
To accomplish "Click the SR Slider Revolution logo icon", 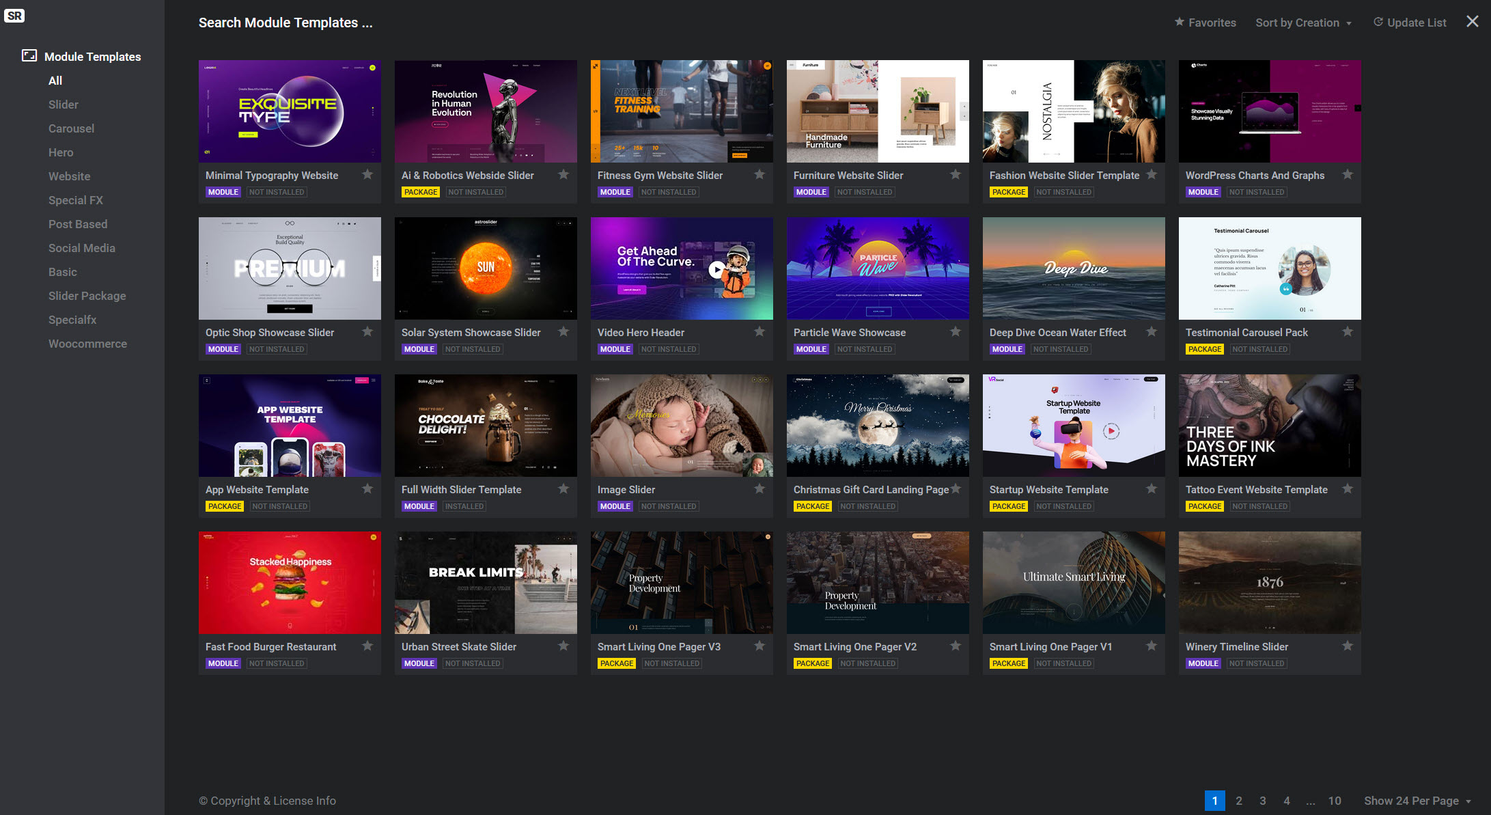I will tap(14, 16).
